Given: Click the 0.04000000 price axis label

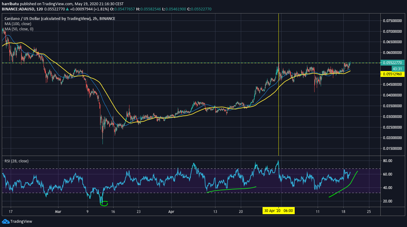Looking at the screenshot, I should 393,95.
